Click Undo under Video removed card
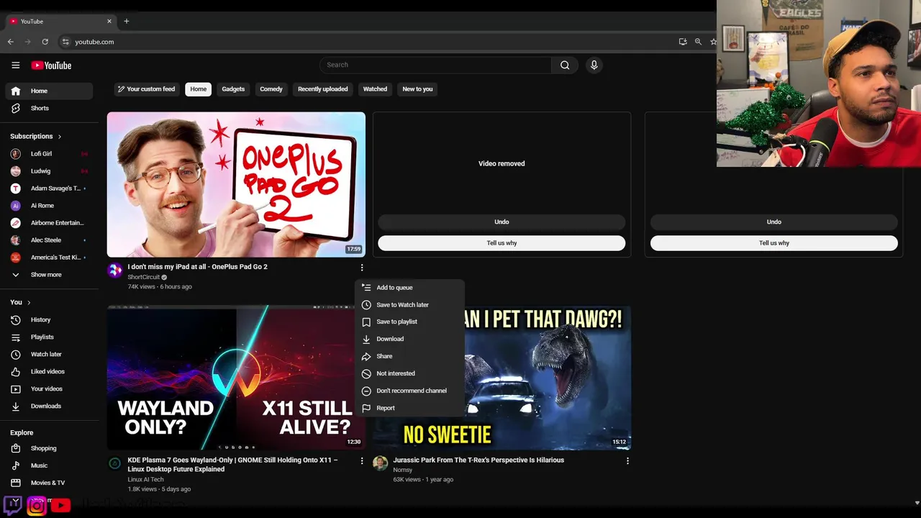This screenshot has width=921, height=518. click(502, 222)
